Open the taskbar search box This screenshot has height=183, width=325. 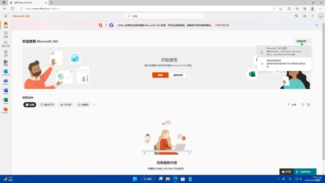pyautogui.click(x=148, y=179)
